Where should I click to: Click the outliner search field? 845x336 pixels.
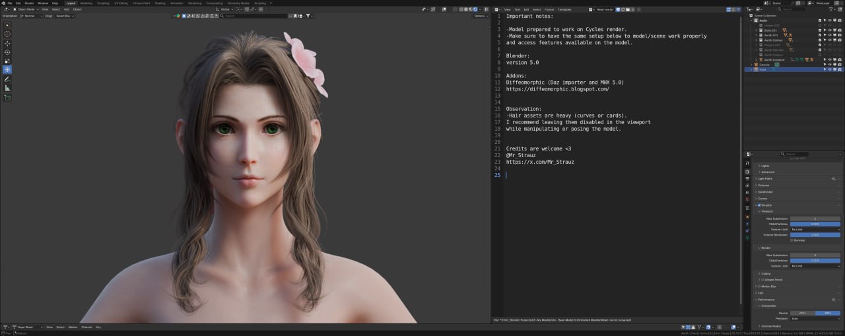point(791,9)
